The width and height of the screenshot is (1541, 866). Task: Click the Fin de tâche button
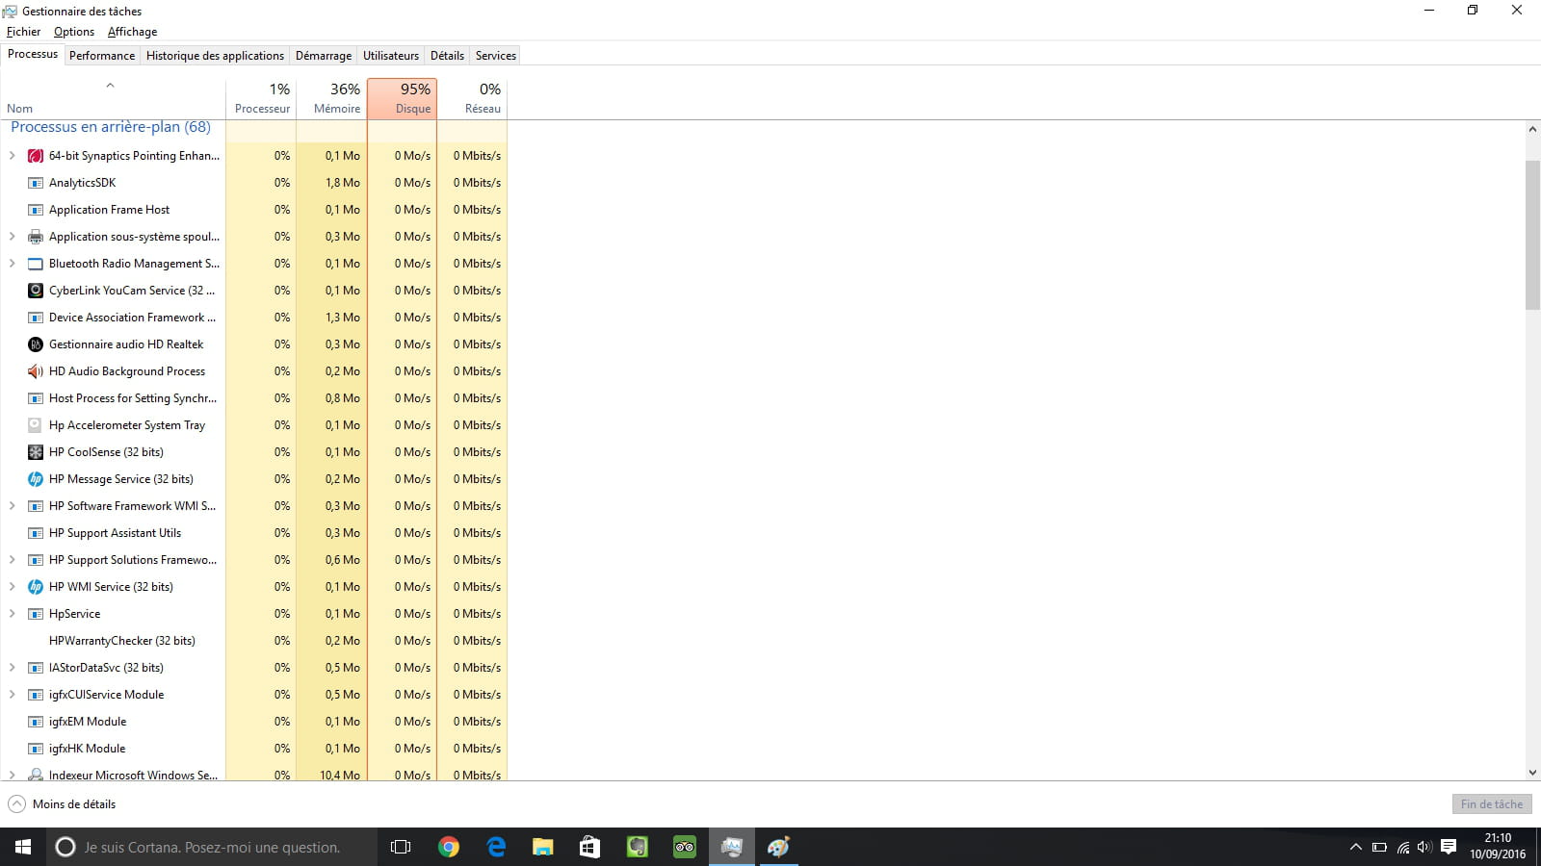(x=1492, y=804)
